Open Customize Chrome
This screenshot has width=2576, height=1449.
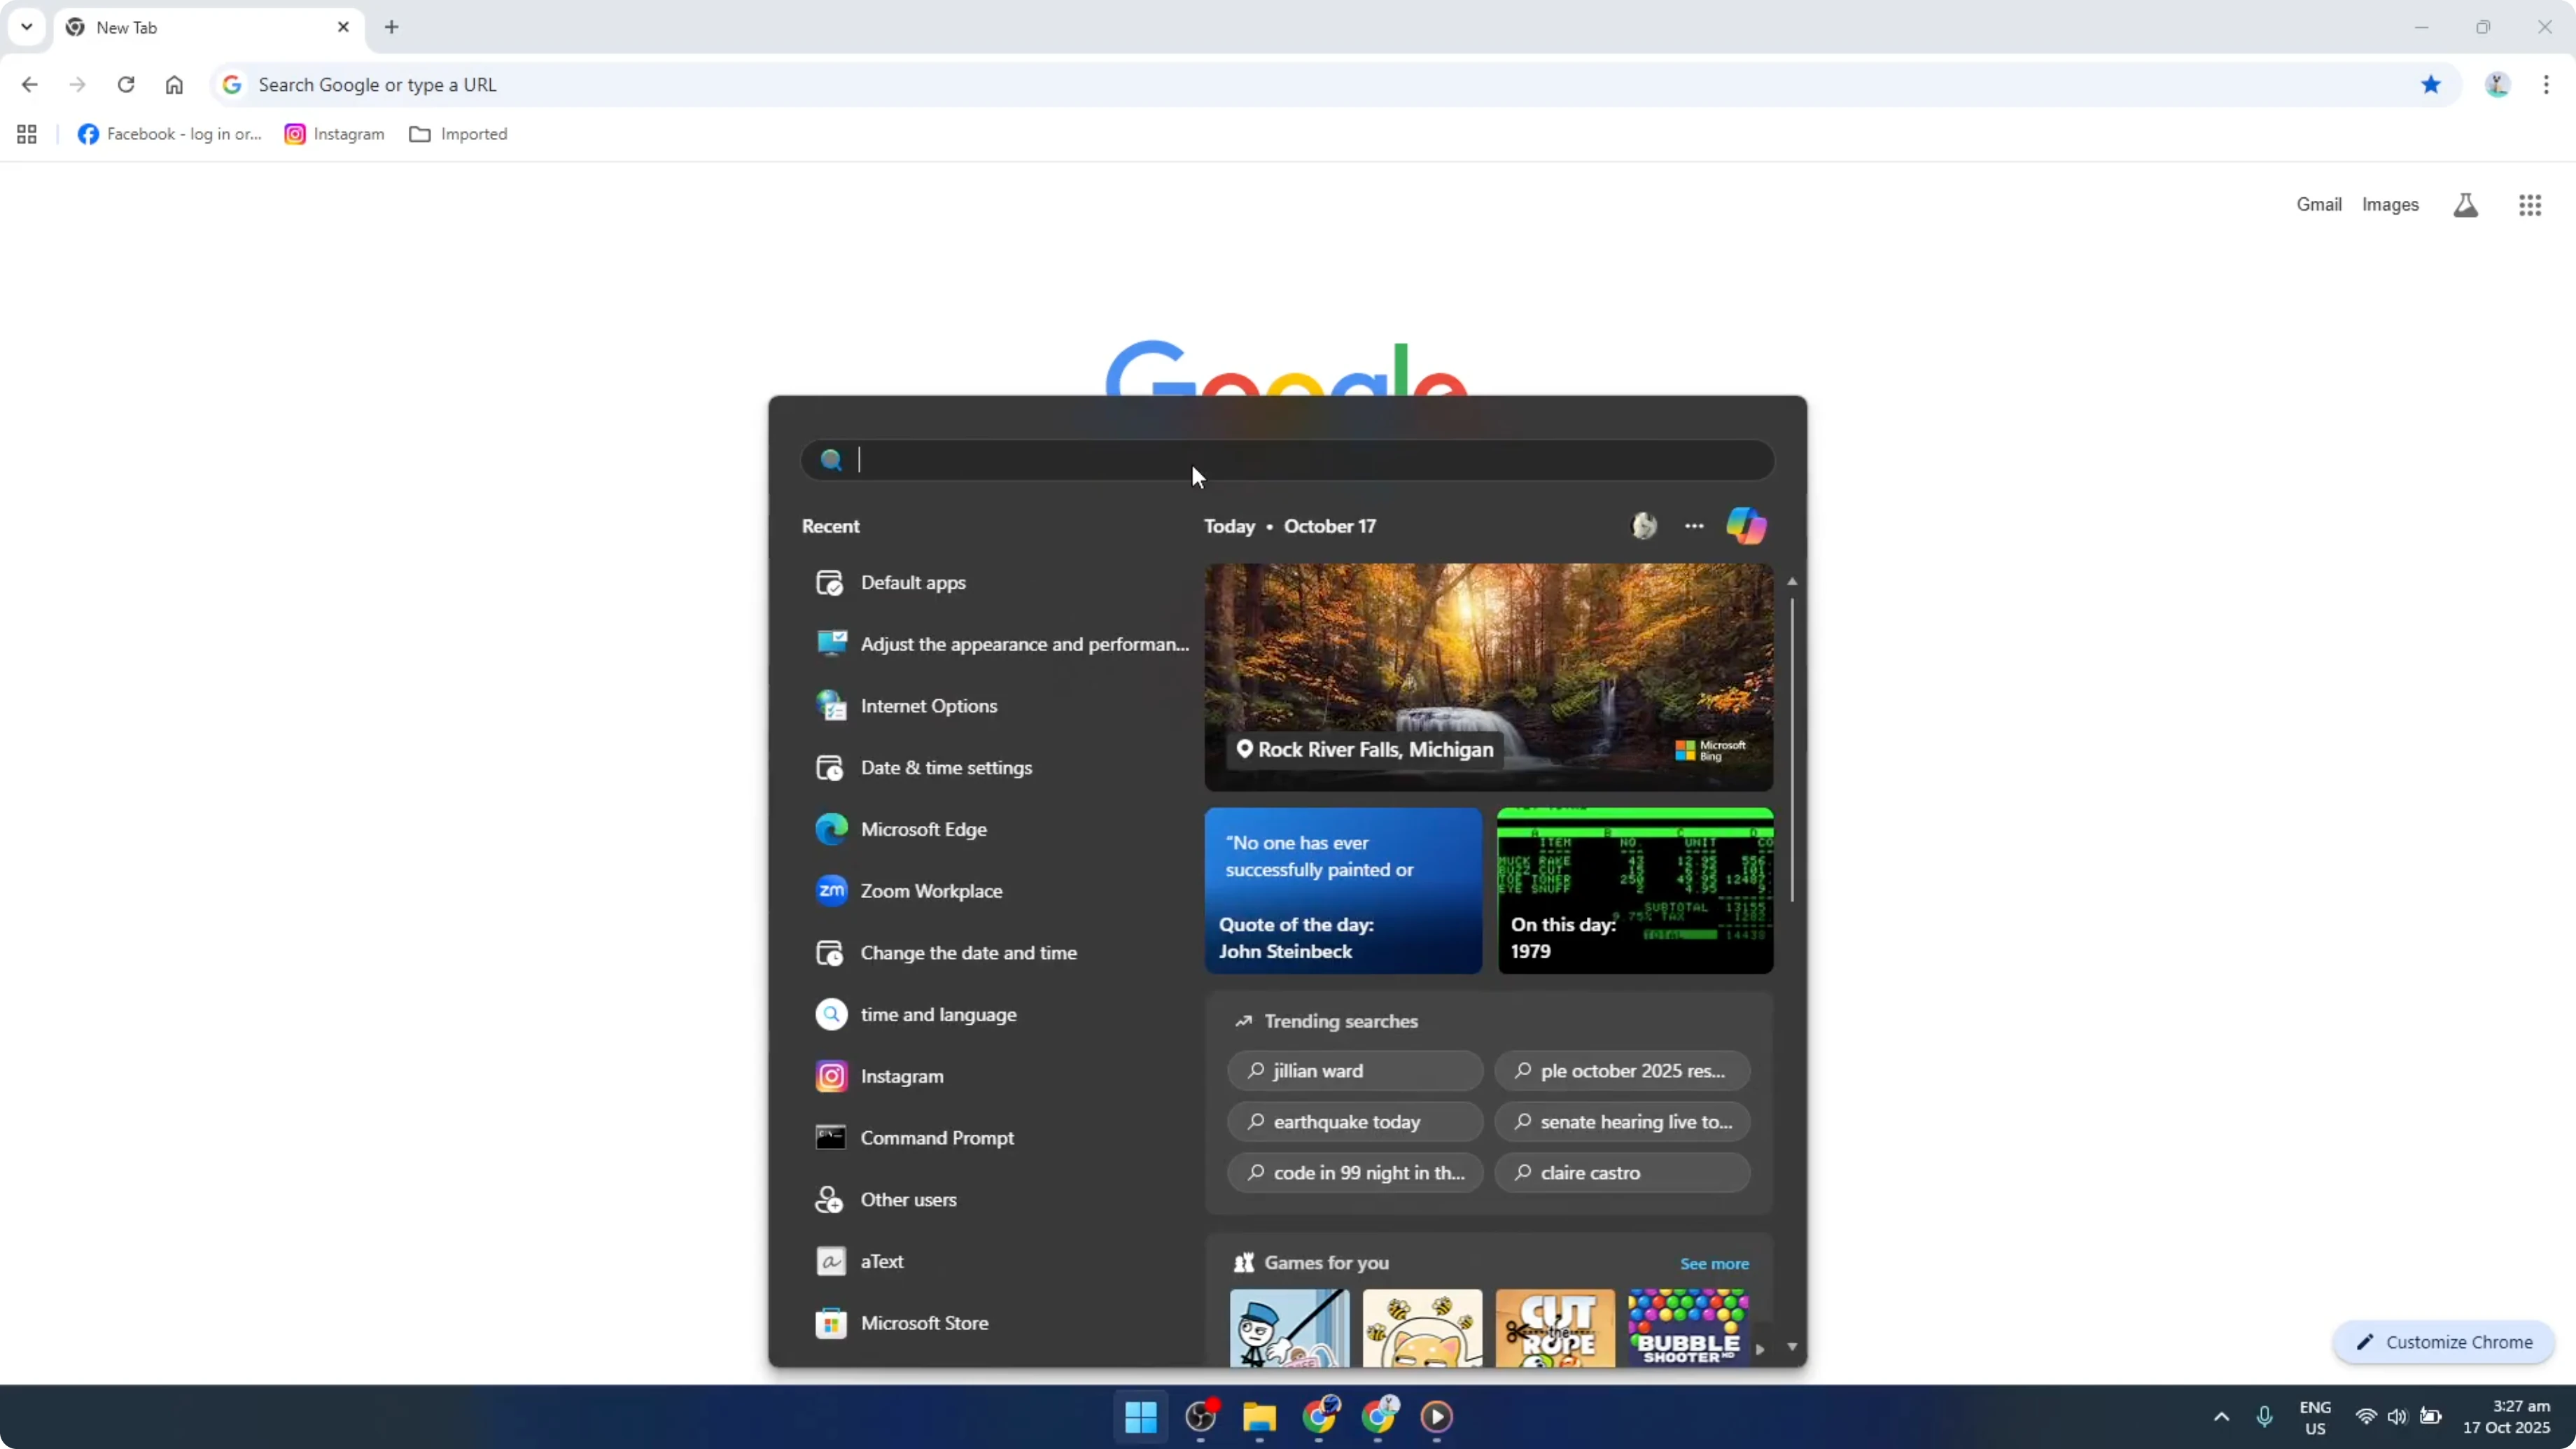click(2443, 1342)
